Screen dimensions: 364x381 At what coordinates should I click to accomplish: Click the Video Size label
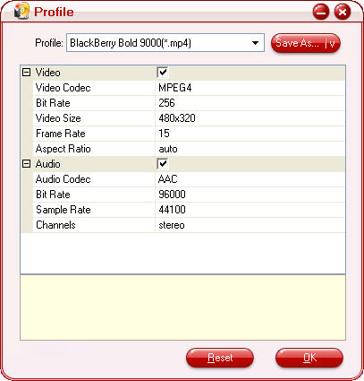[x=58, y=118]
